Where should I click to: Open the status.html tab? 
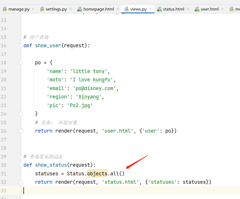pyautogui.click(x=173, y=9)
